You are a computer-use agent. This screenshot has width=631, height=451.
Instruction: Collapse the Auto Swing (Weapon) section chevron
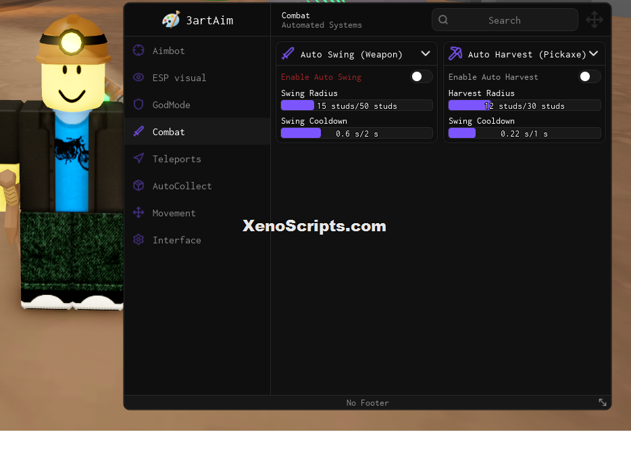[426, 53]
